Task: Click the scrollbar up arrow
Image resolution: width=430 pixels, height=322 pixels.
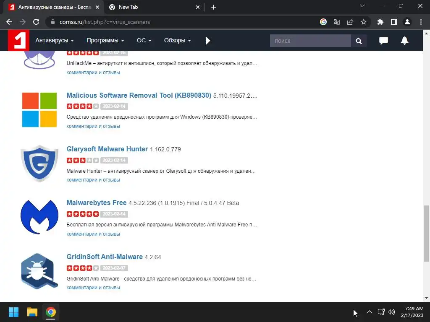Action: [x=426, y=34]
